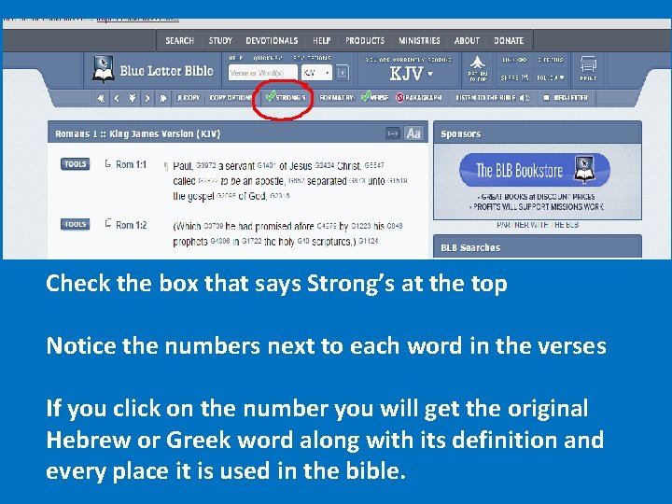Click Strong's number G1722 after in
Screen dimensions: 672x504
[252, 242]
